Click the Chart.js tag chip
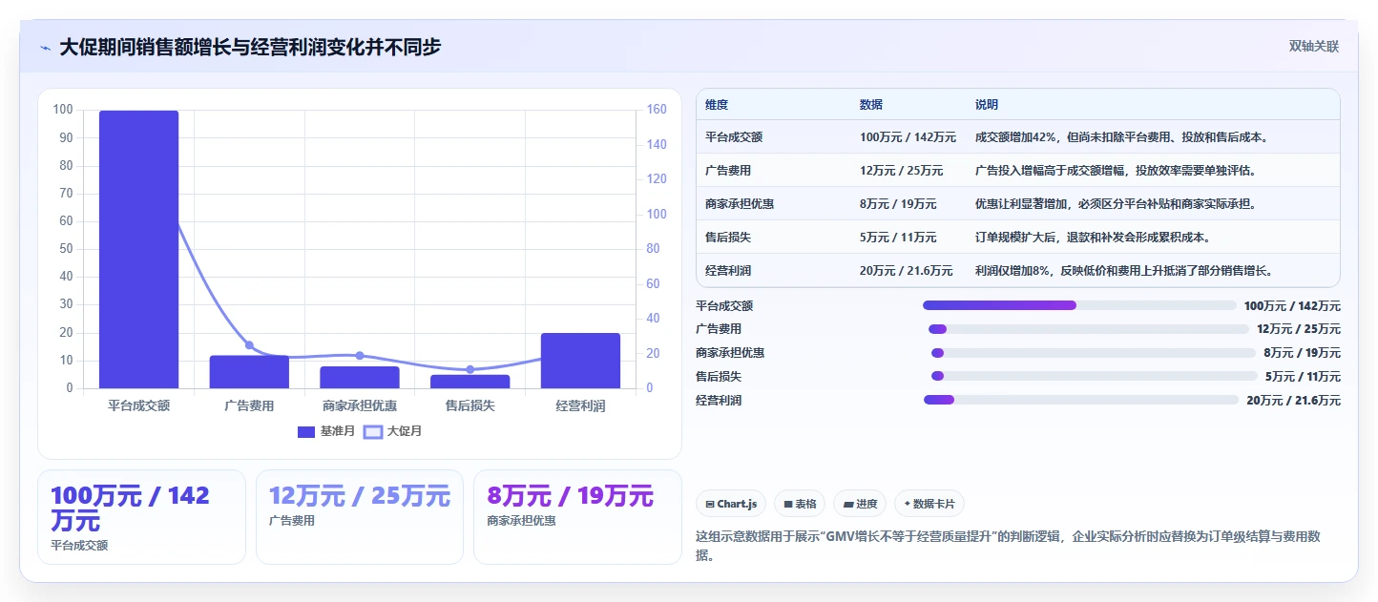The height and width of the screenshot is (602, 1378). pyautogui.click(x=730, y=504)
